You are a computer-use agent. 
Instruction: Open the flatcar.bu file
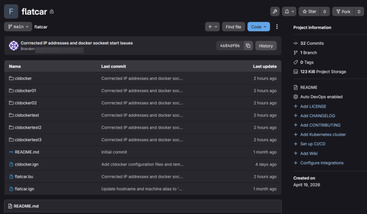(x=24, y=177)
